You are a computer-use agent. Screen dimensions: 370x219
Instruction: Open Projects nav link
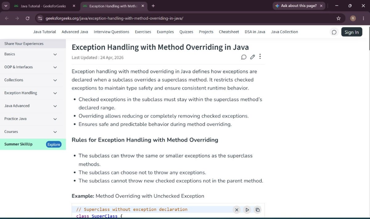click(206, 32)
